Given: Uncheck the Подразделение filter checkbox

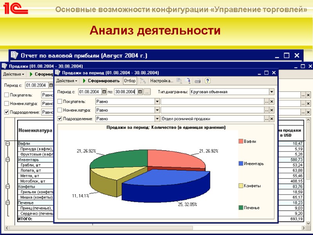Looking at the screenshot, I should [x=60, y=118].
